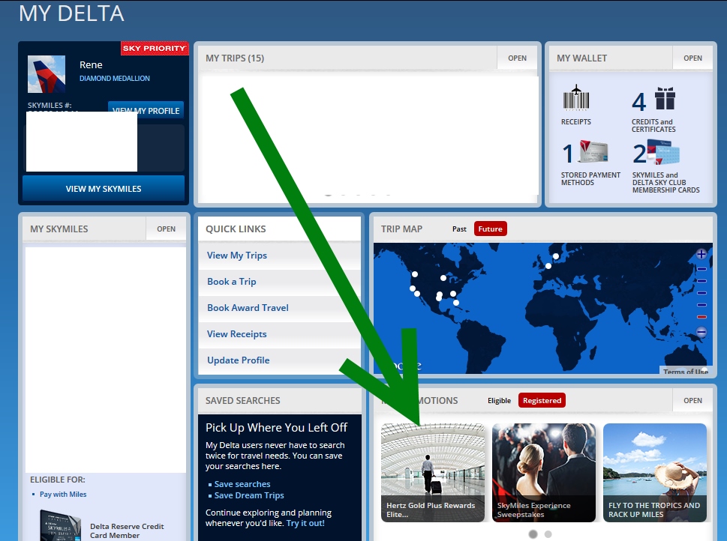Open the Receipts barcode icon in My Wallet

[575, 99]
